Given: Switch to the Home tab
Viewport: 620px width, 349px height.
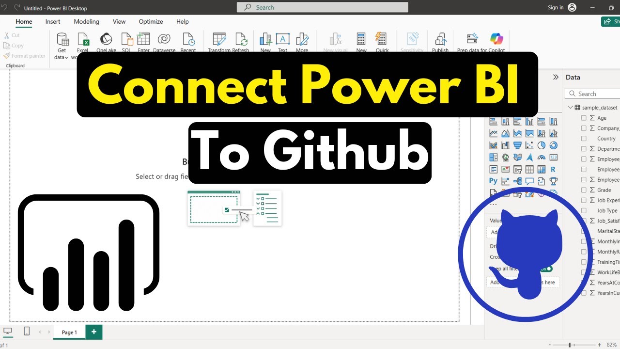Looking at the screenshot, I should (24, 21).
